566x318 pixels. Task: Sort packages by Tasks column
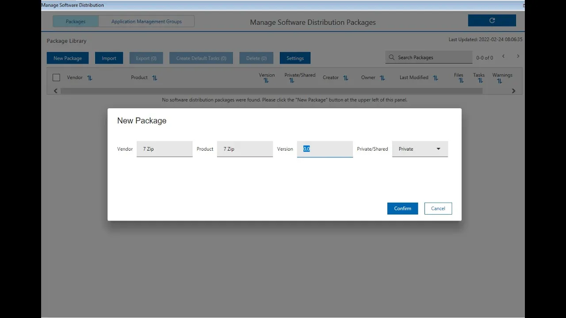tap(480, 81)
